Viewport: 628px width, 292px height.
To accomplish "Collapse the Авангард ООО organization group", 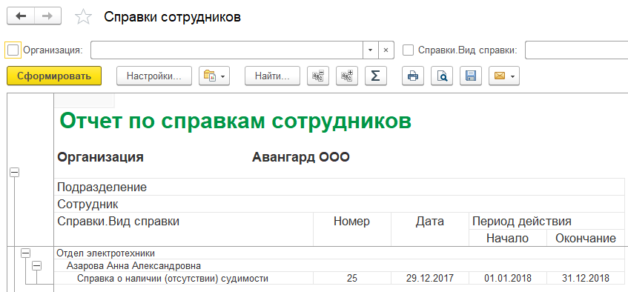I will coord(14,172).
